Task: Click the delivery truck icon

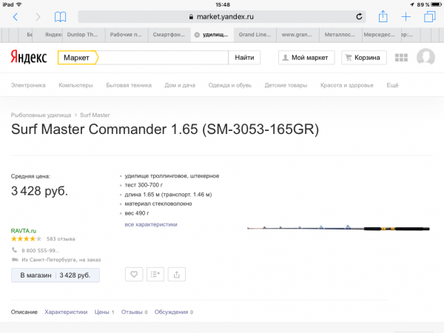Action: (15, 260)
